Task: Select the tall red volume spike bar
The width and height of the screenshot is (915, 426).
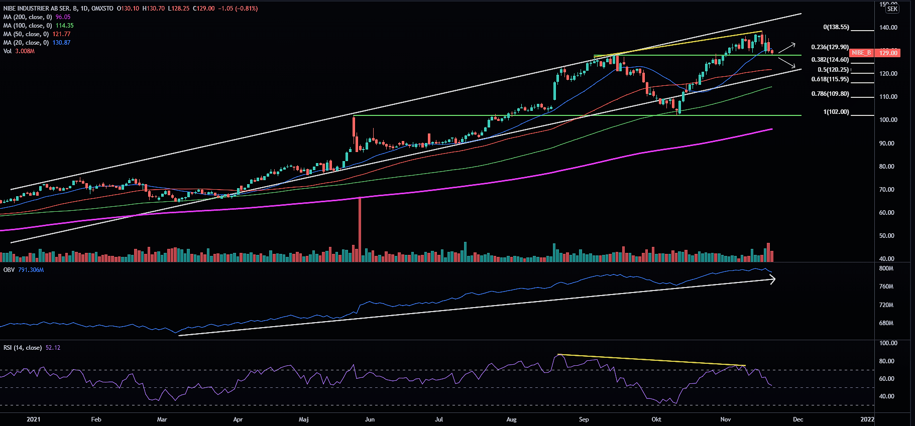Action: click(x=360, y=229)
